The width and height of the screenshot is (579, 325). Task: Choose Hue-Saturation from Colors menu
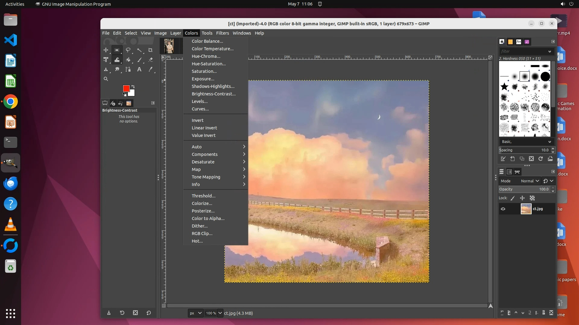pyautogui.click(x=208, y=64)
